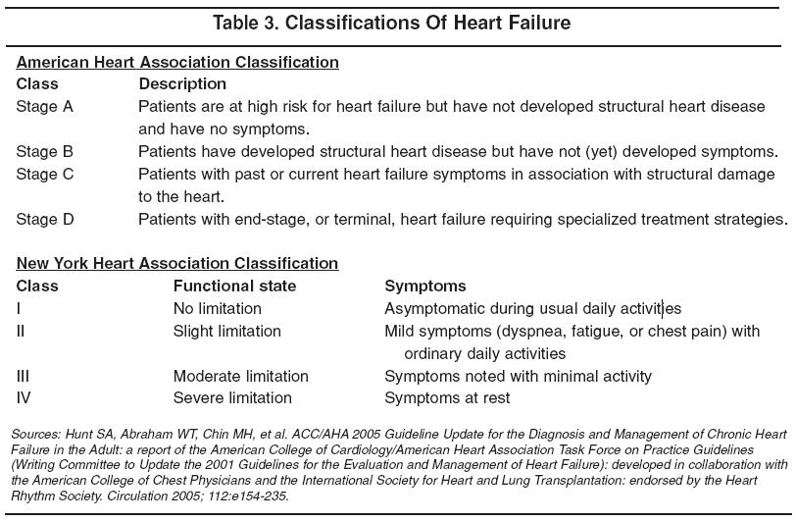Click the Sources citation paragraph
Screen dimensions: 796x522
click(398, 464)
